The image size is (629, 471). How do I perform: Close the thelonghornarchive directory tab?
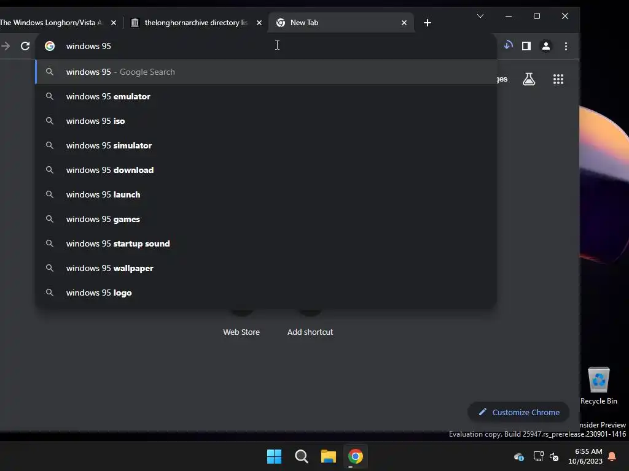click(x=259, y=23)
